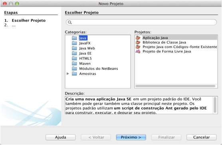The width and height of the screenshot is (222, 145).
Task: Select the Aplicação Java coffee cup icon
Action: (138, 38)
